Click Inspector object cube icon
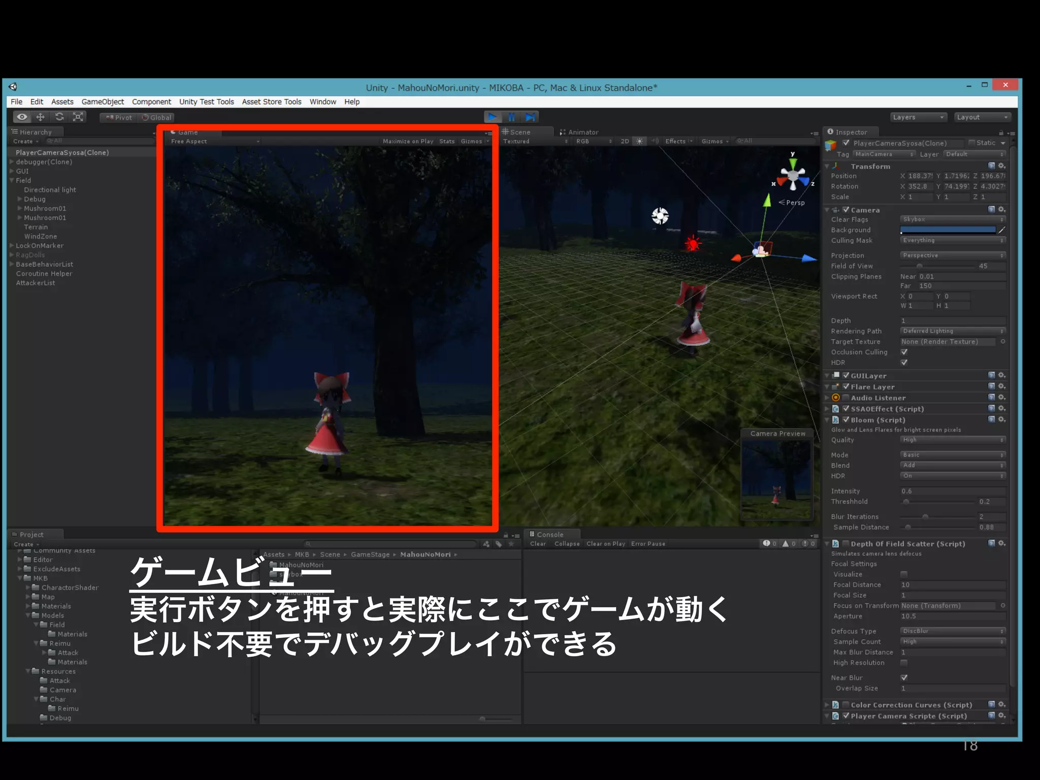The height and width of the screenshot is (780, 1040). [831, 146]
